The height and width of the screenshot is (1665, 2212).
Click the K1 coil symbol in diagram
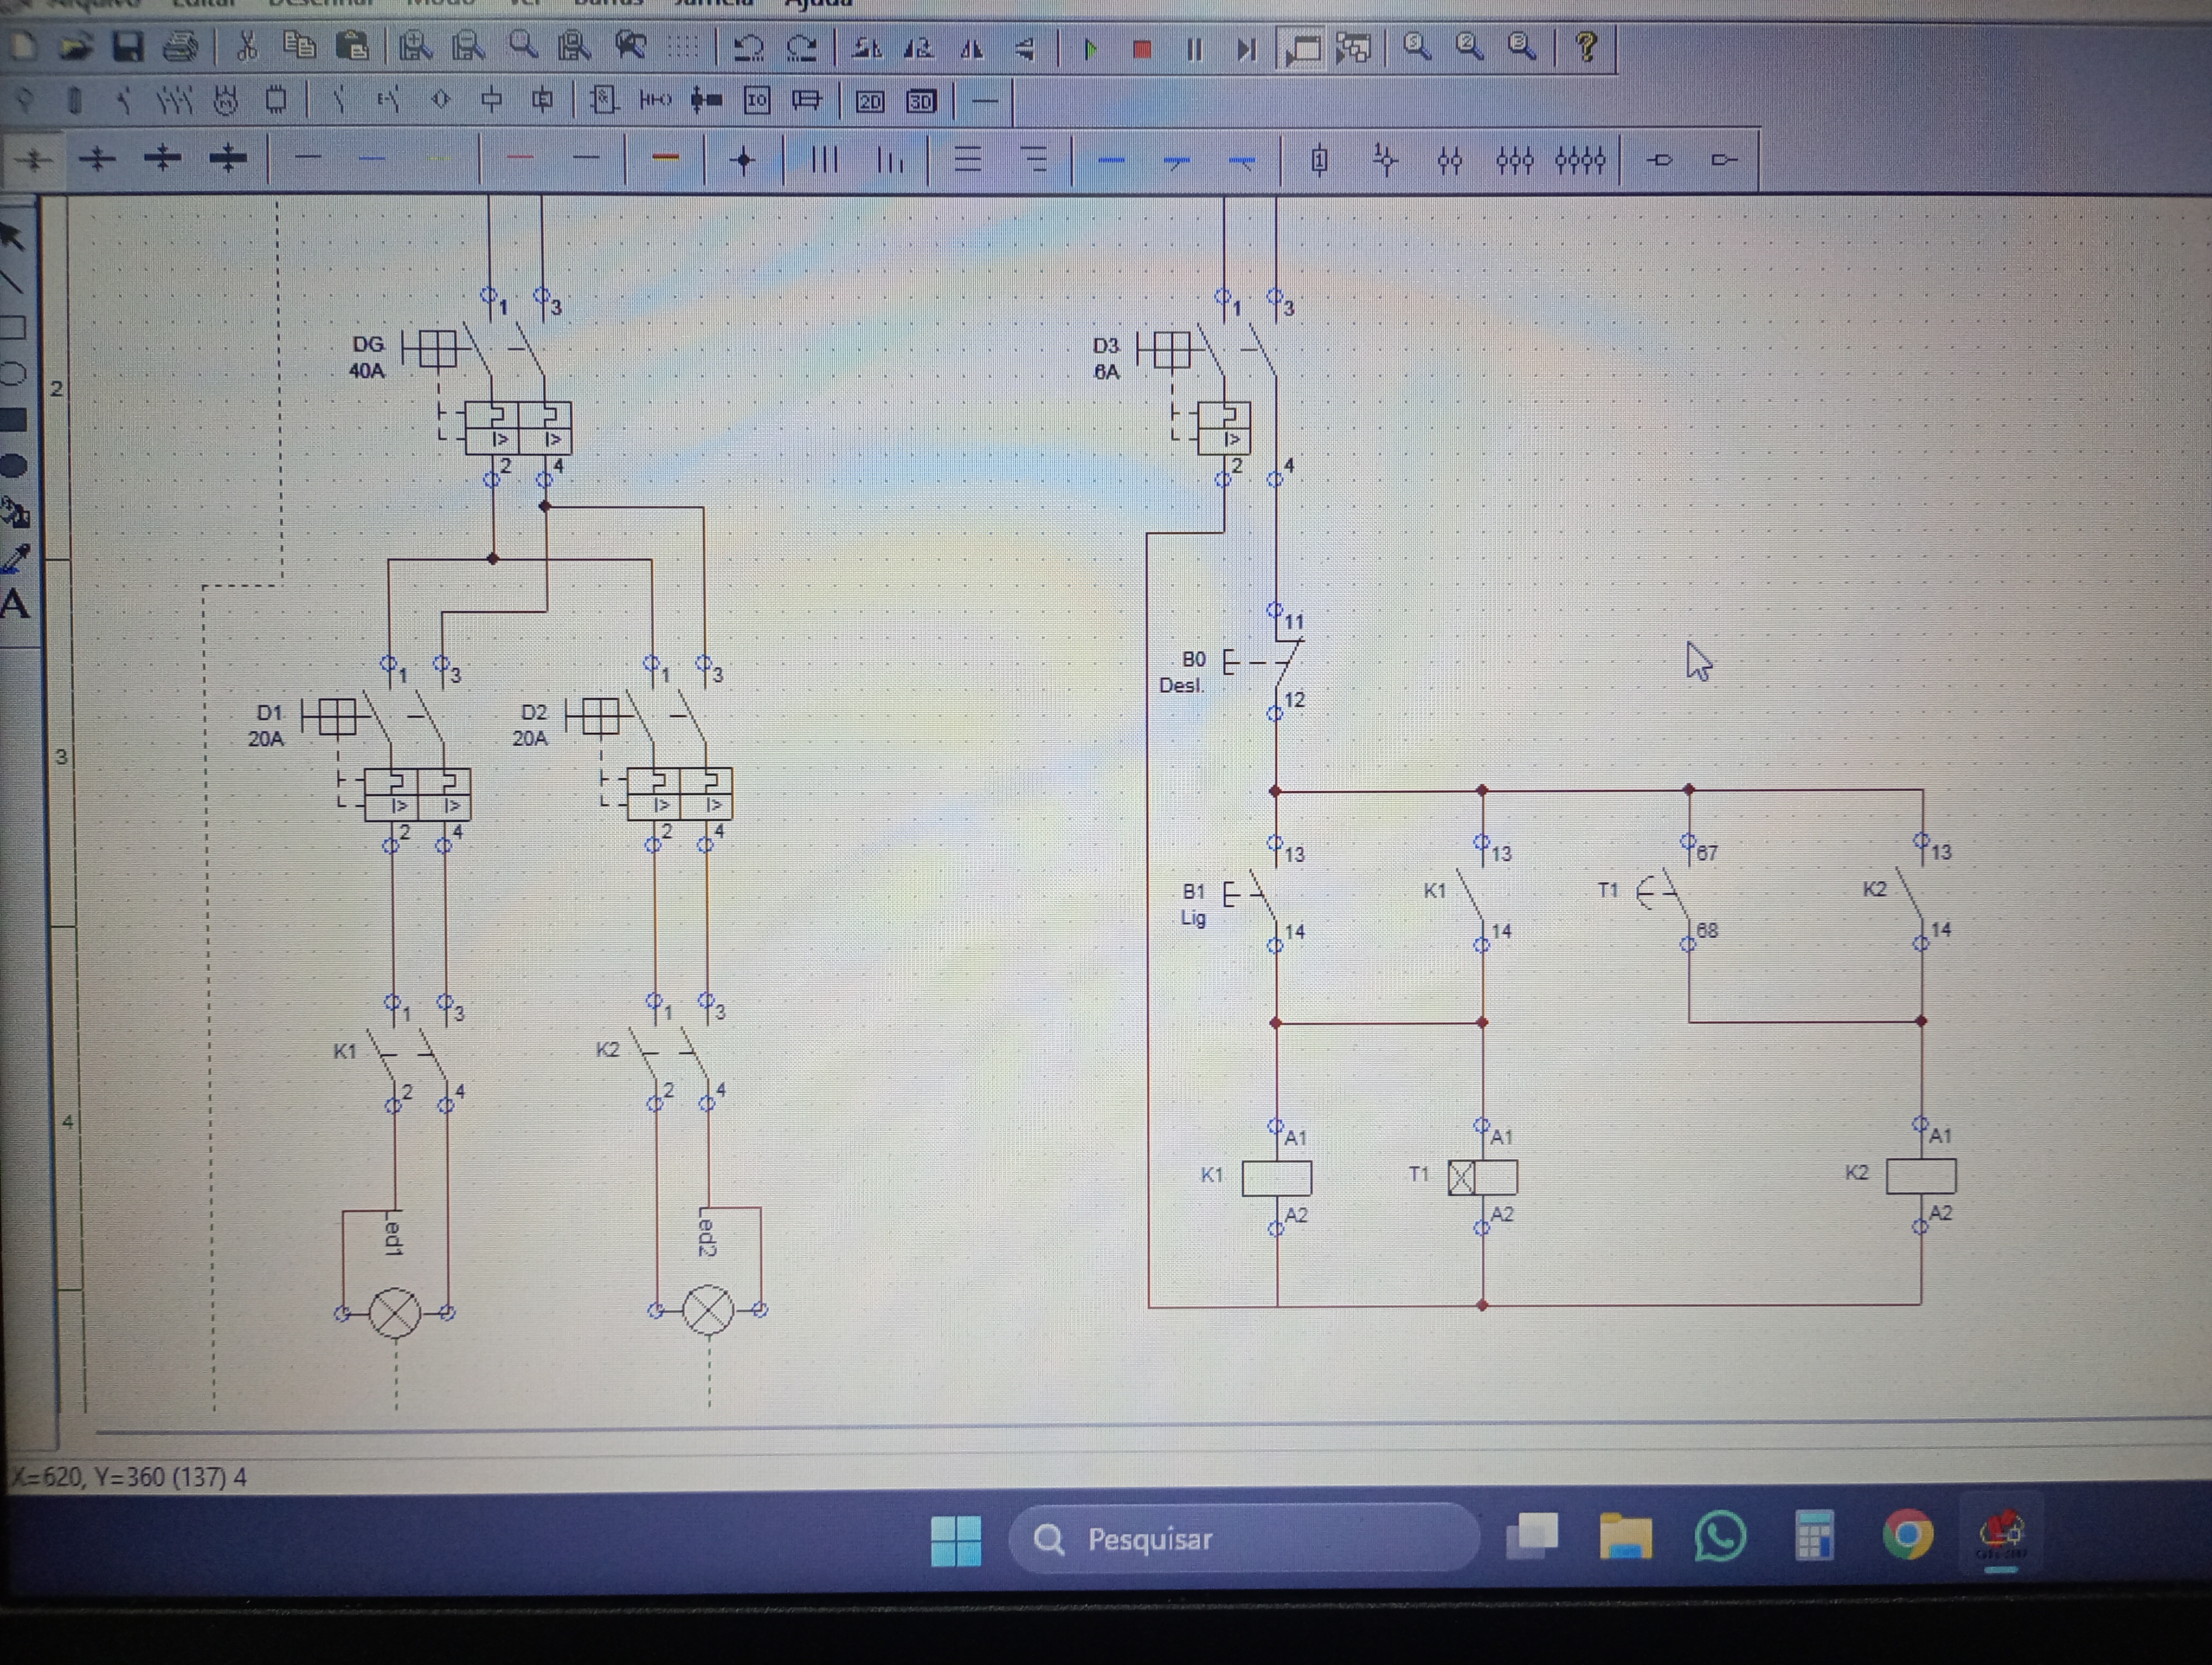(1277, 1177)
